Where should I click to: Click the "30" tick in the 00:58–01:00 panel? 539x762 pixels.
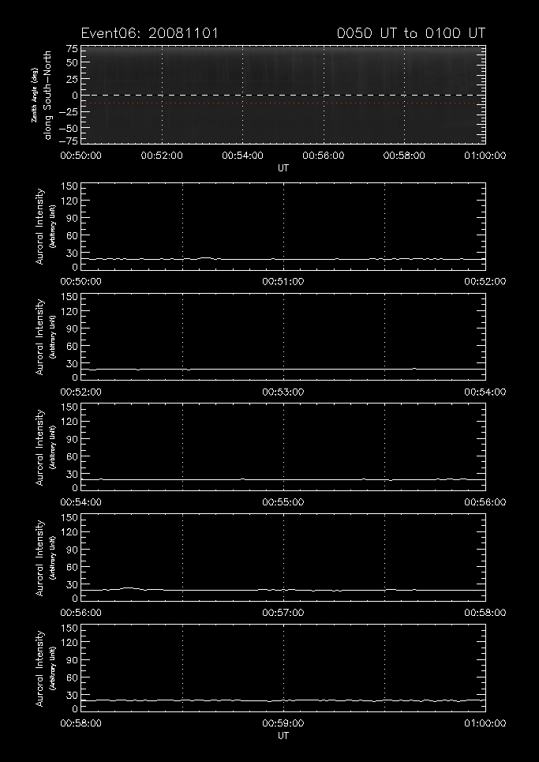click(x=73, y=694)
